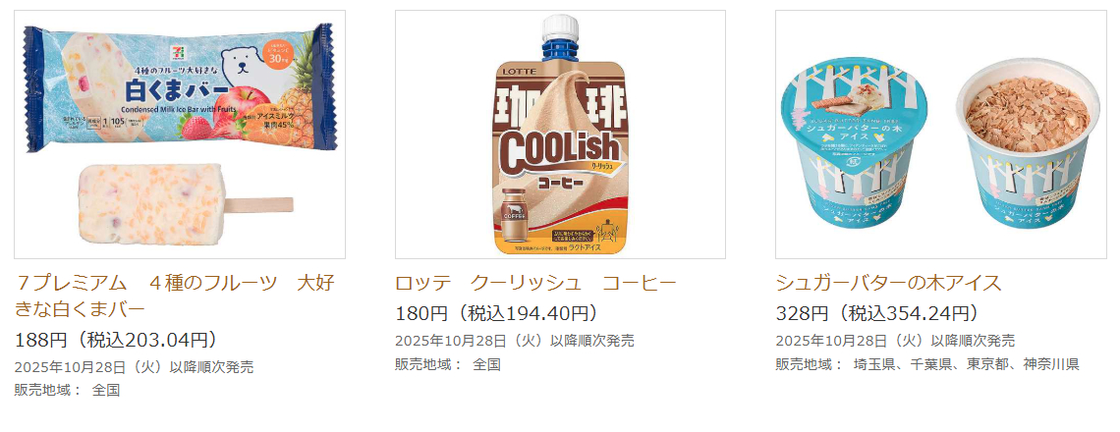This screenshot has width=1120, height=432.
Task: Open the シュガーバターの木アイス lidded cup image
Action: point(941,135)
